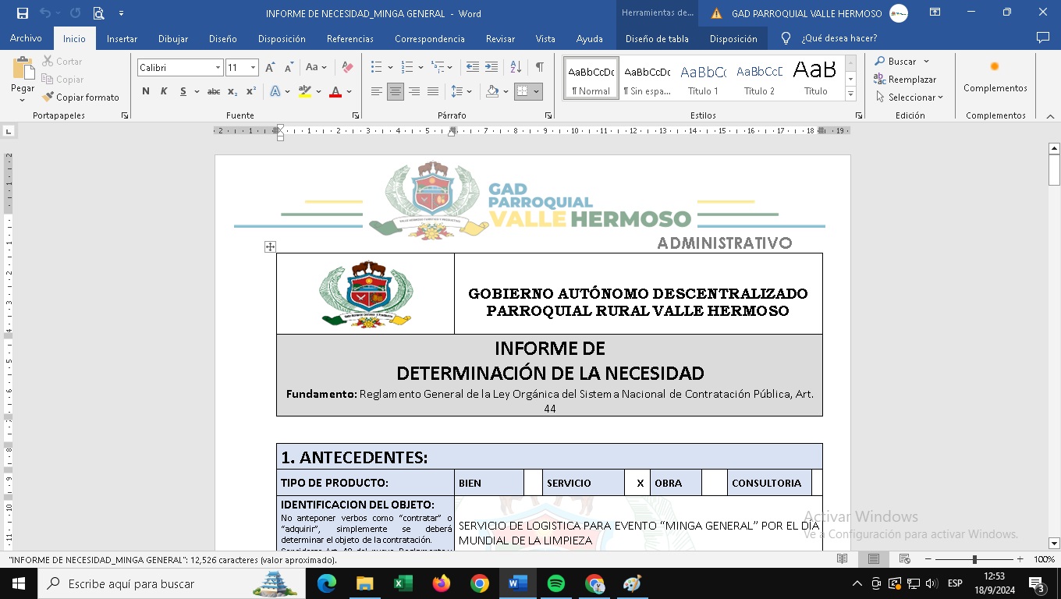Click the show paragraph marks icon
1061x599 pixels.
[539, 68]
